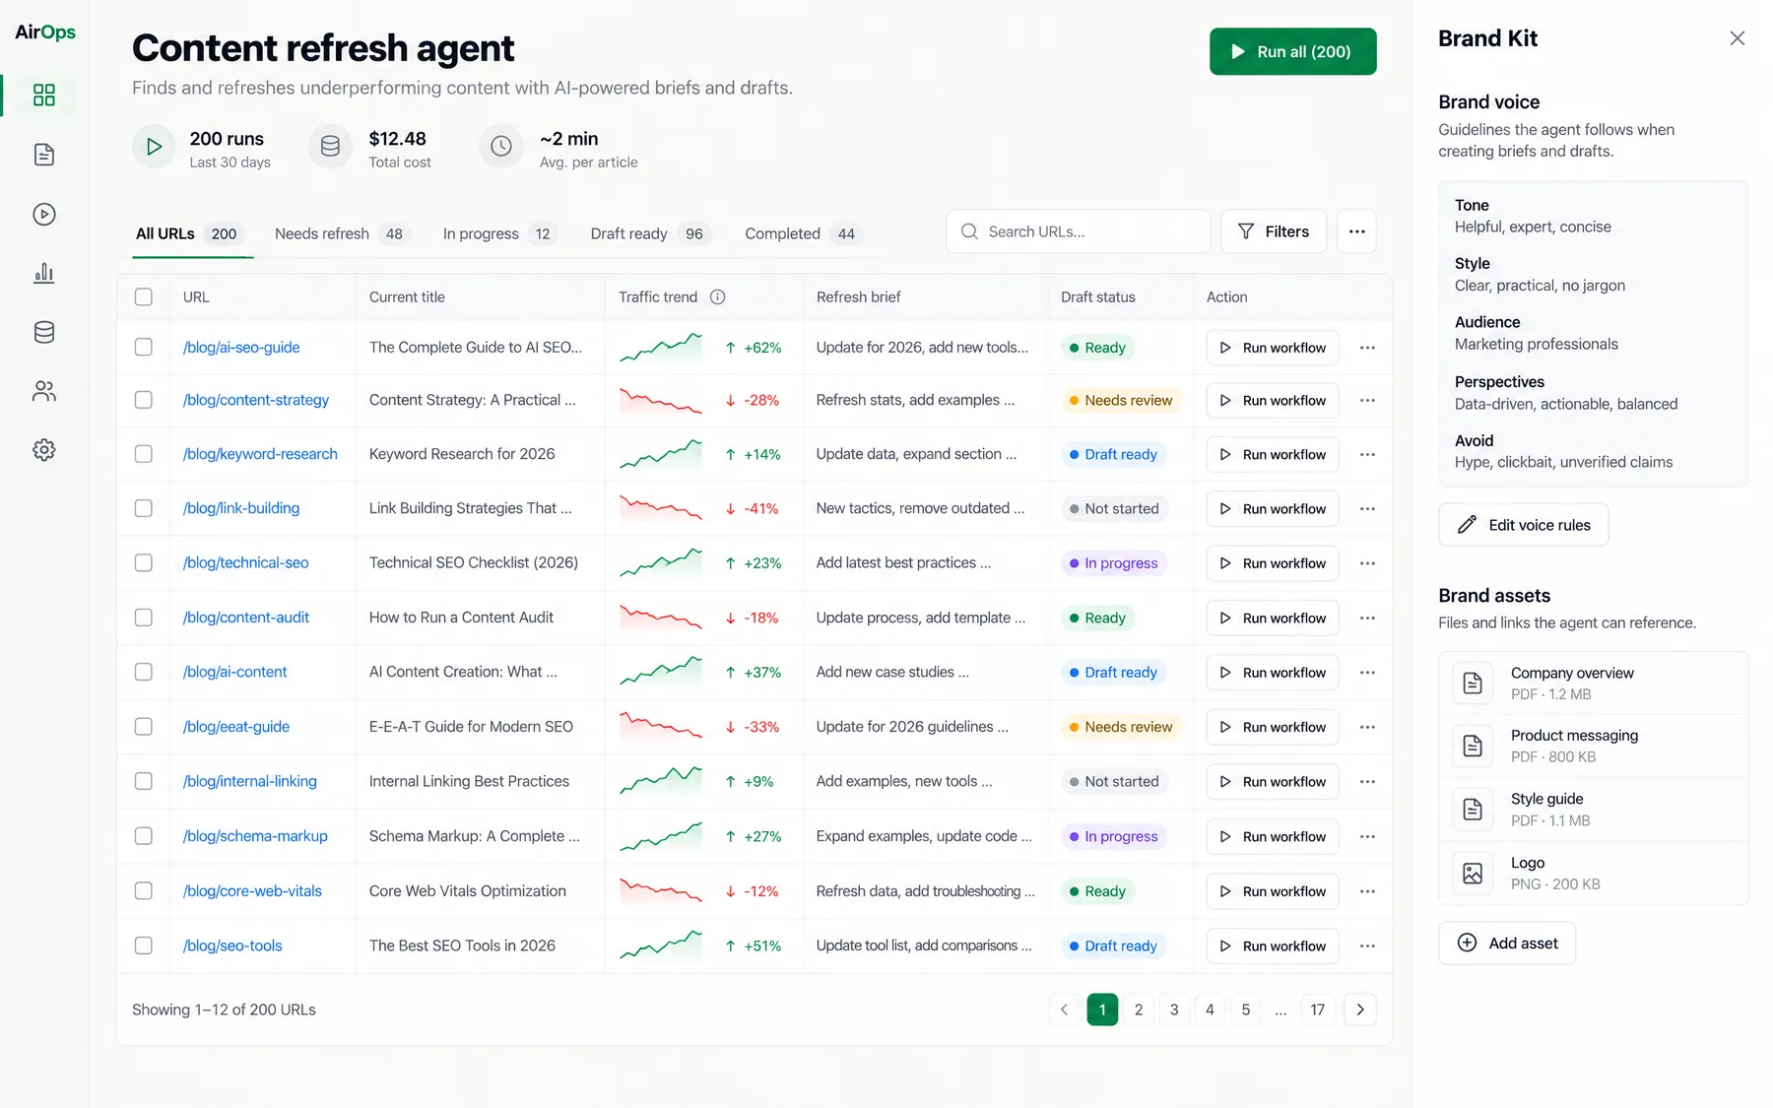Check the /blog/content-strategy row checkbox
The image size is (1773, 1108).
pyautogui.click(x=144, y=400)
